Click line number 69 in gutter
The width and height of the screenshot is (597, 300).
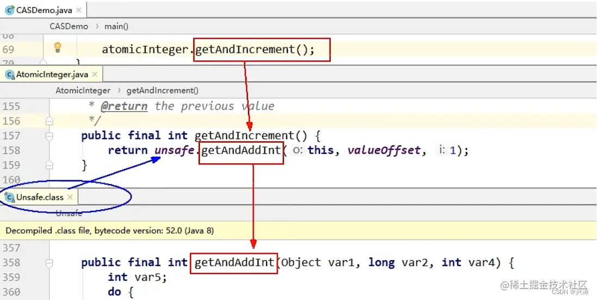click(x=8, y=50)
